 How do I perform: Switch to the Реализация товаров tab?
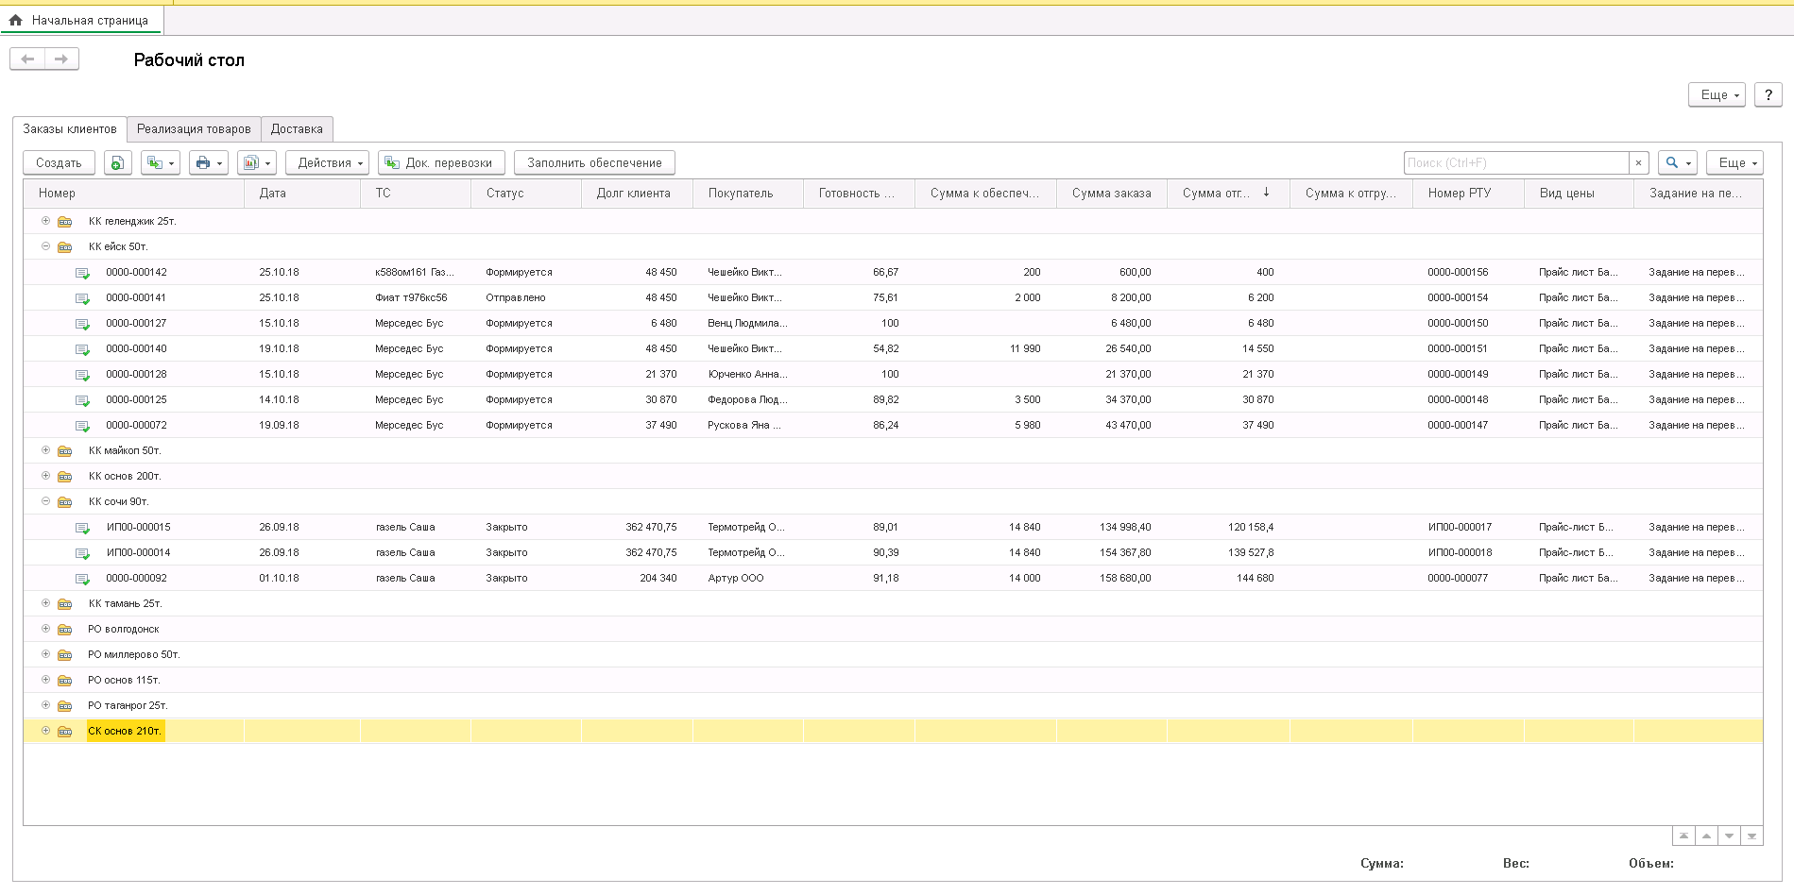(x=194, y=129)
